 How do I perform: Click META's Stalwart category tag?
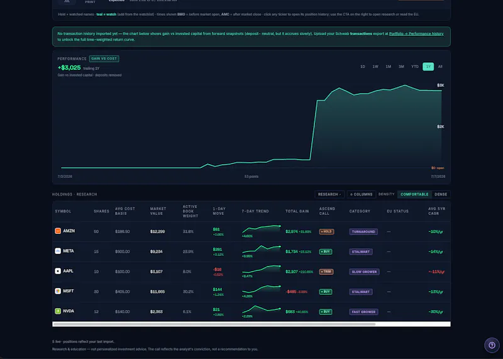coord(360,251)
